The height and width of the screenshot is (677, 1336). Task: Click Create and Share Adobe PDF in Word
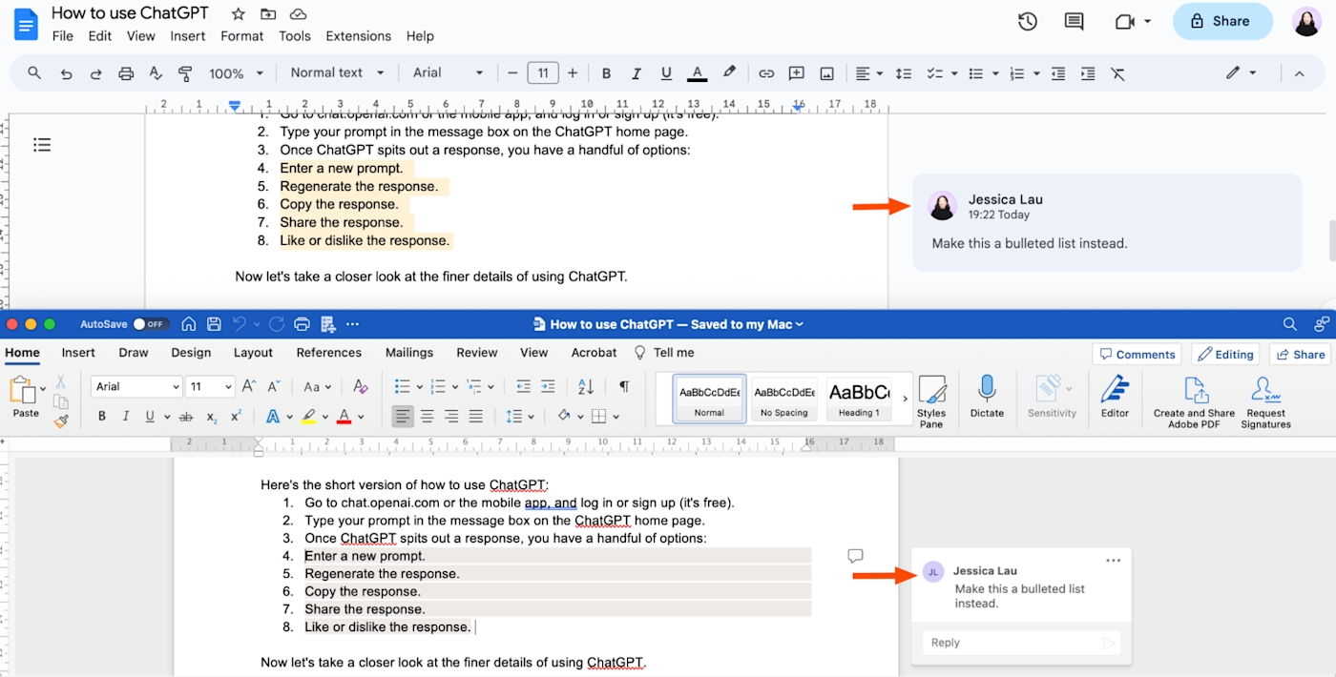click(1194, 402)
